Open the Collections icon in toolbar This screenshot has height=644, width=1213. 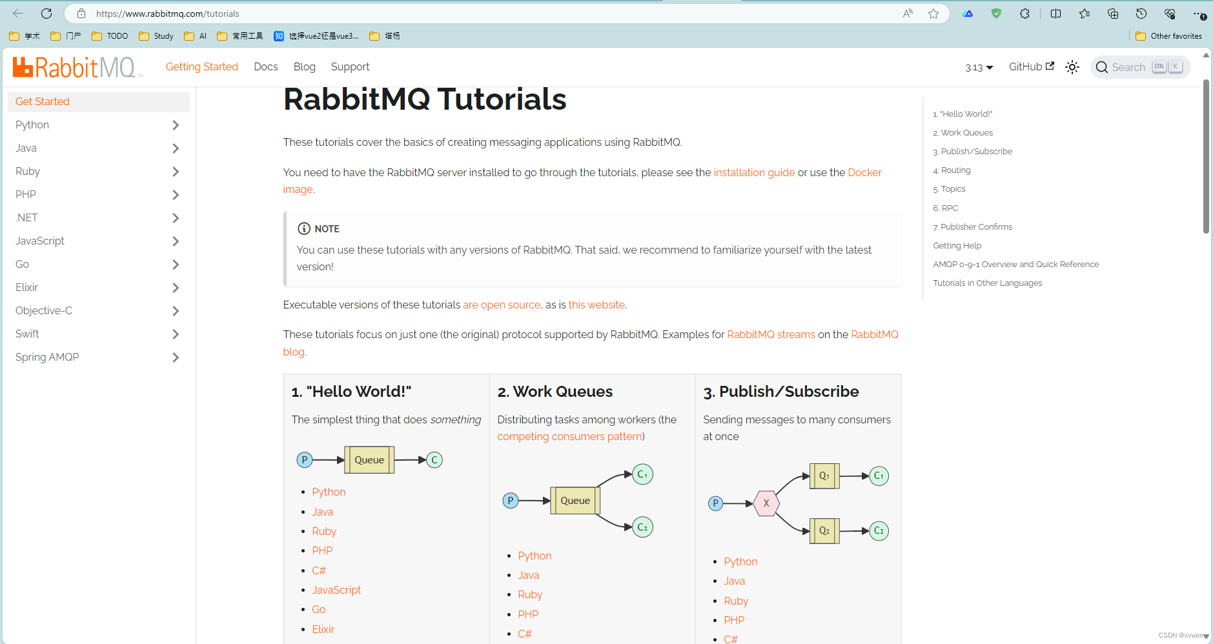[1112, 13]
